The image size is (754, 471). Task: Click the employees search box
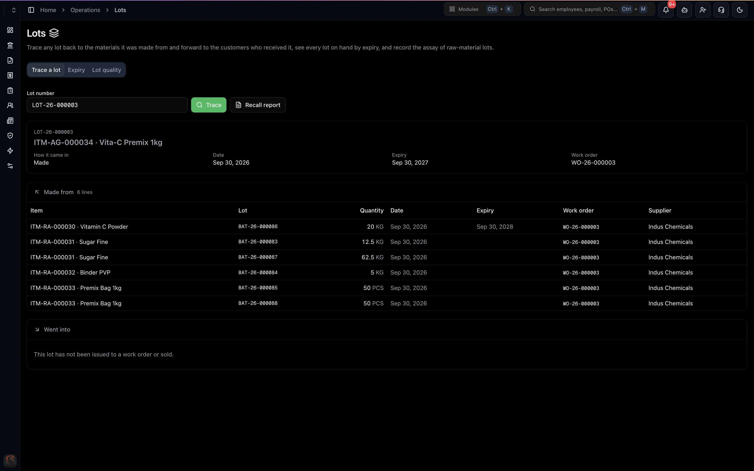(589, 9)
